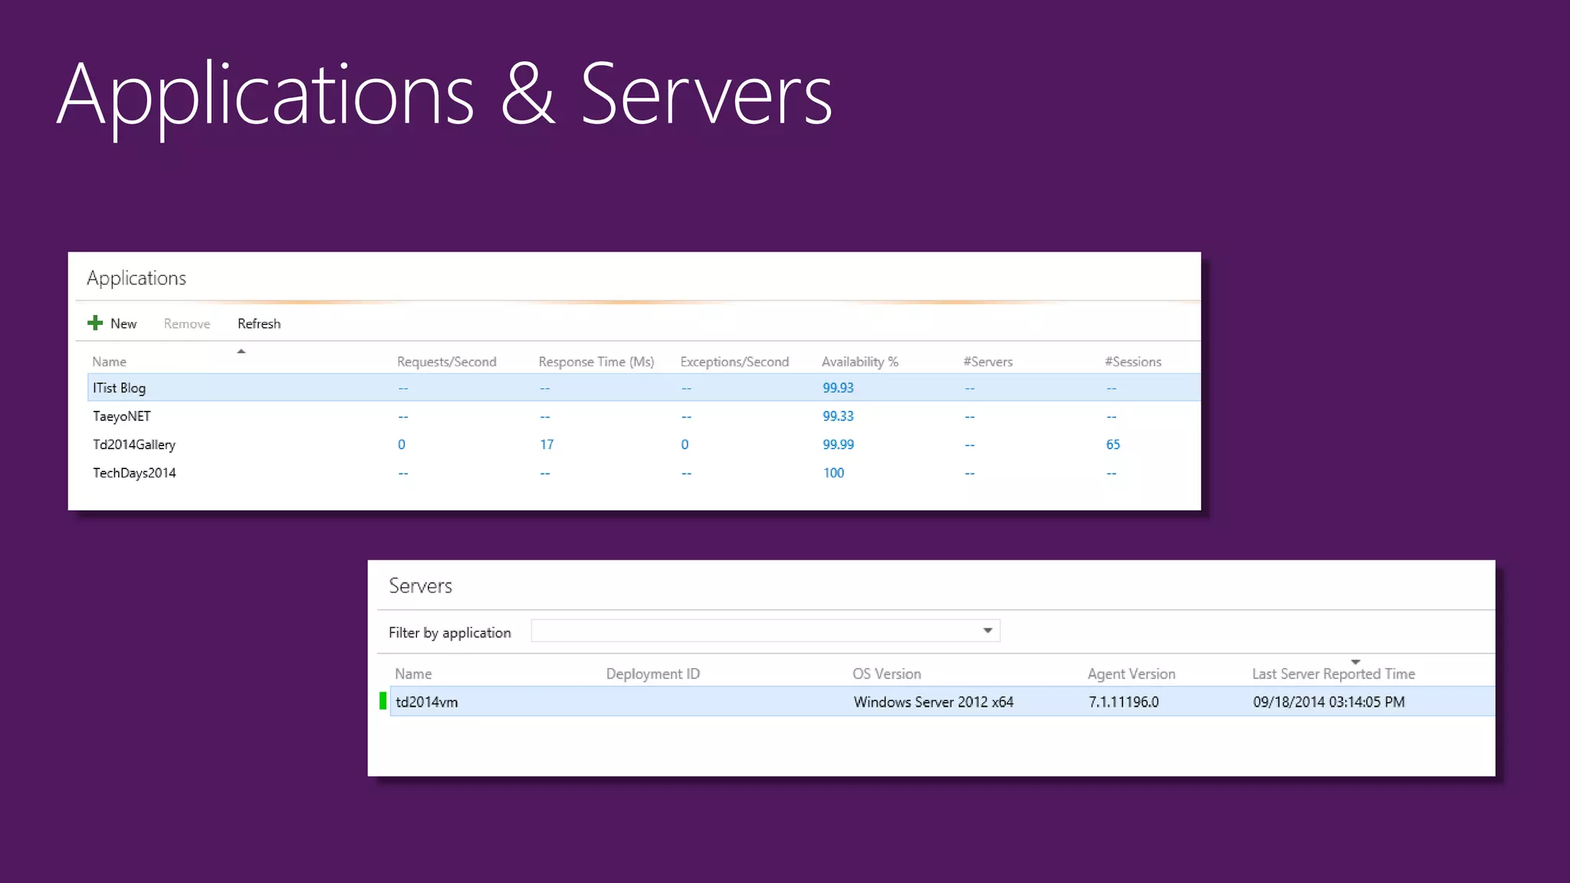Click the Agent Version column header
This screenshot has width=1570, height=883.
click(1132, 674)
